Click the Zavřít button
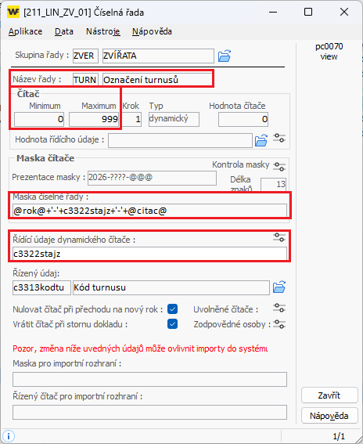Screen dimensions: 363x444 pos(329,395)
